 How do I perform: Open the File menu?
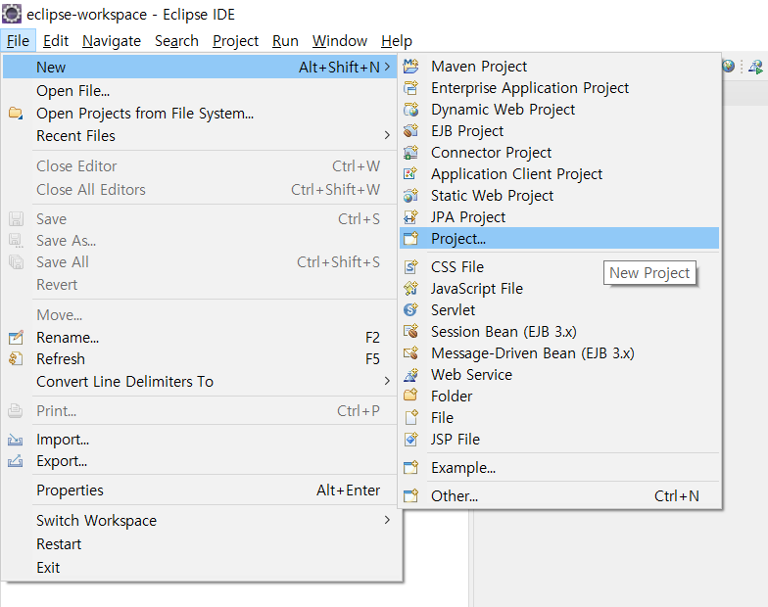pos(18,41)
